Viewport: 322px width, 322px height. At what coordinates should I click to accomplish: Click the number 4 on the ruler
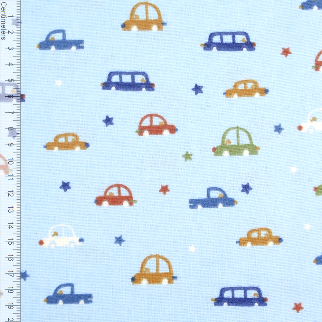click(x=11, y=64)
